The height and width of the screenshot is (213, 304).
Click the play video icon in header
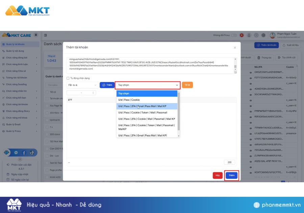pos(256,35)
